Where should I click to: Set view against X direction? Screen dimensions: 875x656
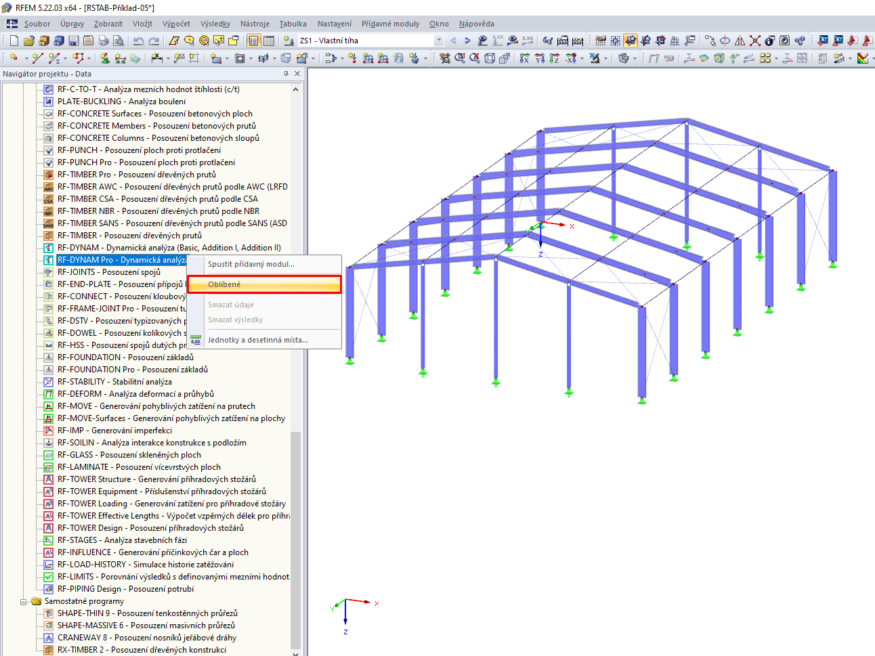(x=570, y=58)
